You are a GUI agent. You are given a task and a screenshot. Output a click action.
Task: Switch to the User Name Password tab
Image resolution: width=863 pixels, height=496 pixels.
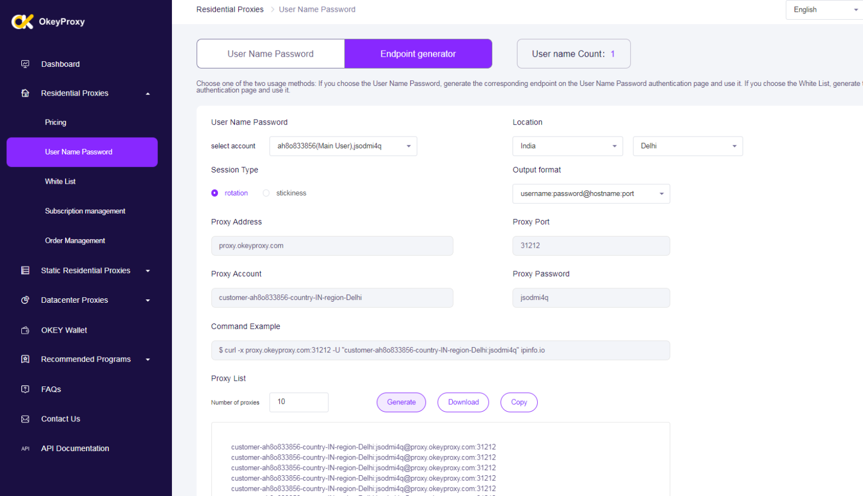[x=270, y=54]
